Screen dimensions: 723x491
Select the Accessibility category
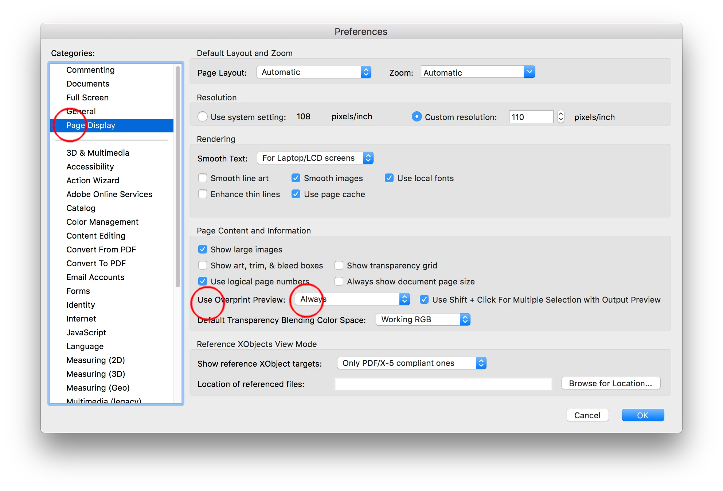(x=90, y=167)
